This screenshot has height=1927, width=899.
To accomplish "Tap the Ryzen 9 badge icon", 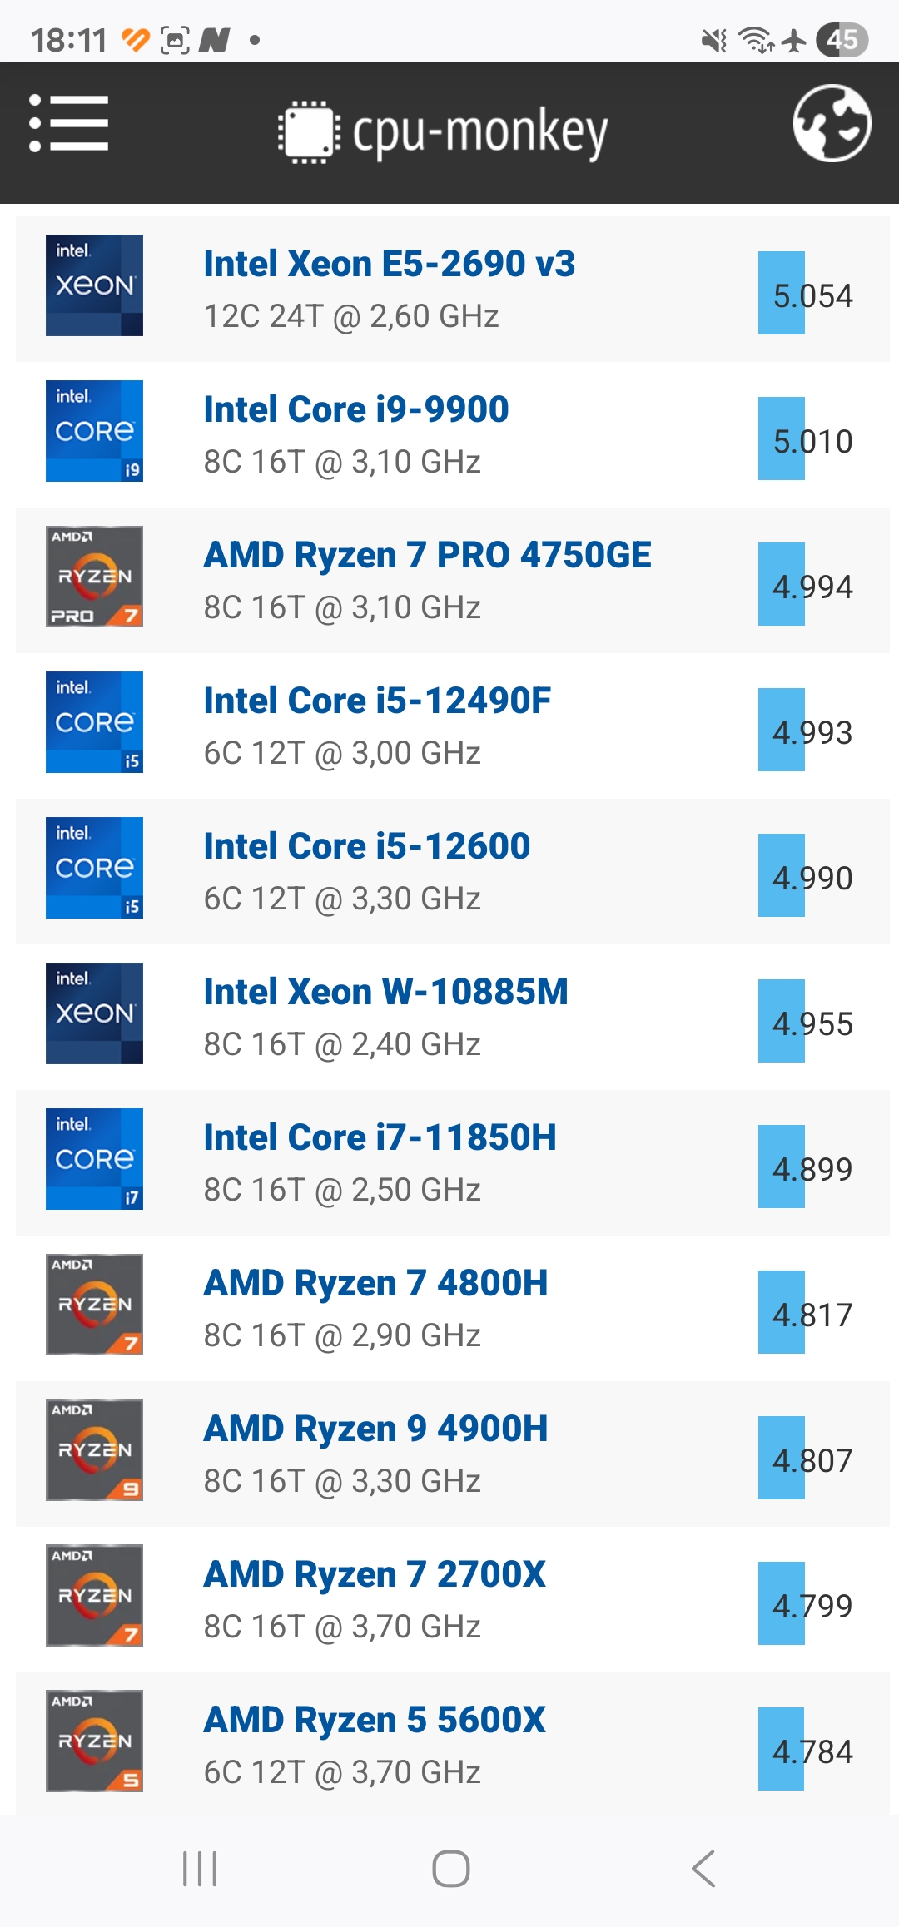I will pyautogui.click(x=94, y=1450).
